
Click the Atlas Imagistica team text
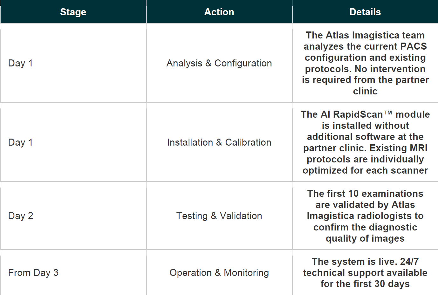(x=365, y=35)
